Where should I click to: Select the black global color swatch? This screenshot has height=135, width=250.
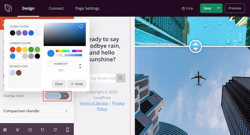[12, 33]
